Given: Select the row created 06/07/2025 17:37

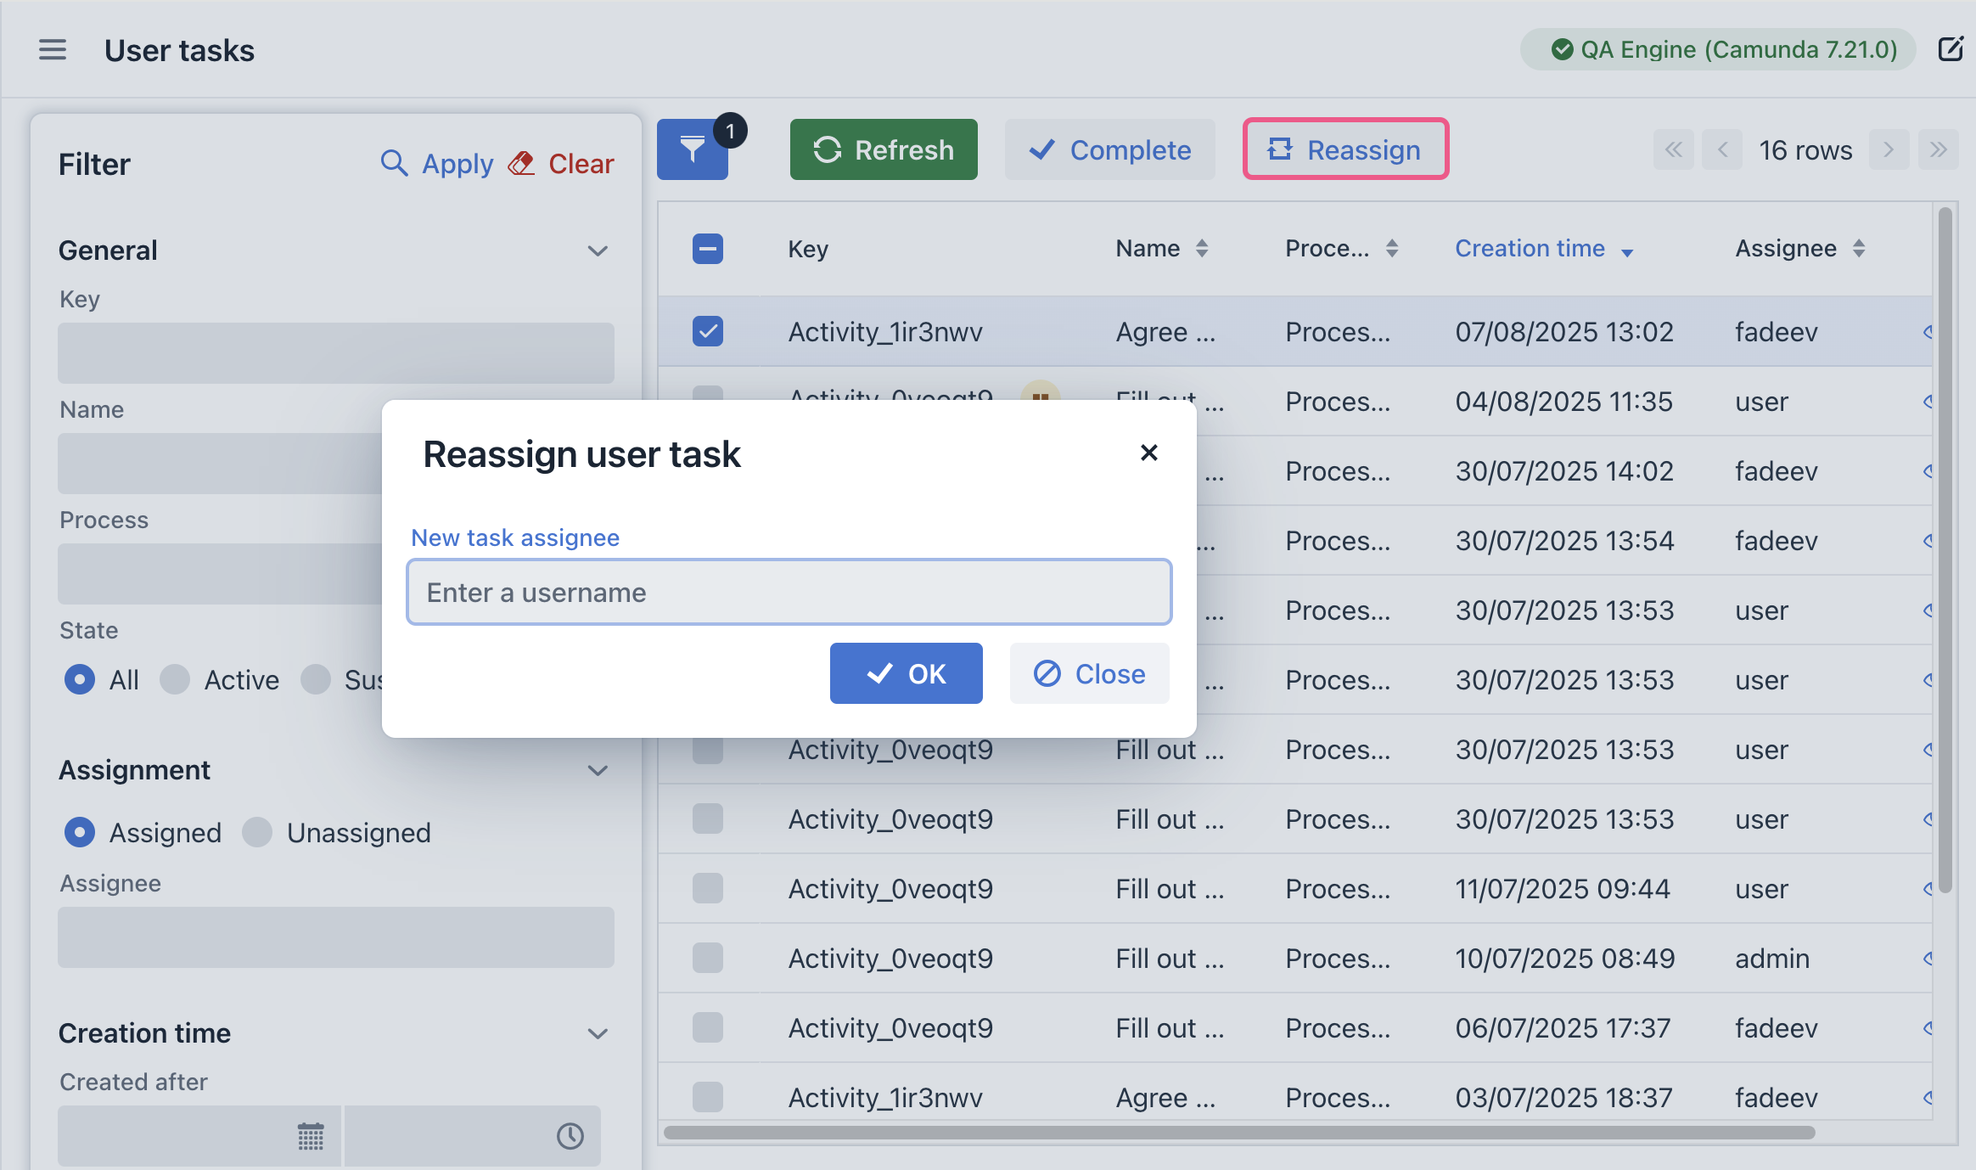Looking at the screenshot, I should point(708,1027).
